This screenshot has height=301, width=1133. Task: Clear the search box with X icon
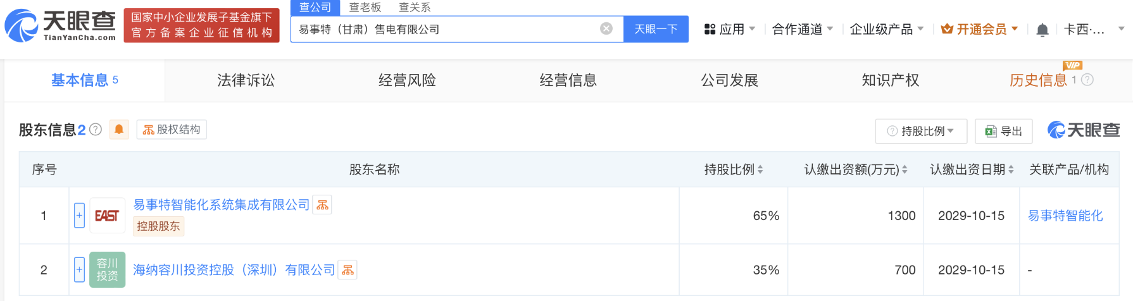click(606, 29)
